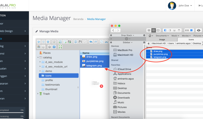Toggle the bottom pane button
Image resolution: width=203 pixels, height=119 pixels.
click(x=174, y=30)
